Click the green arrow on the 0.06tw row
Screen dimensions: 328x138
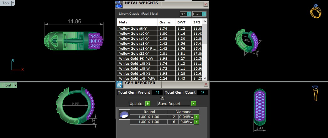coord(196,122)
